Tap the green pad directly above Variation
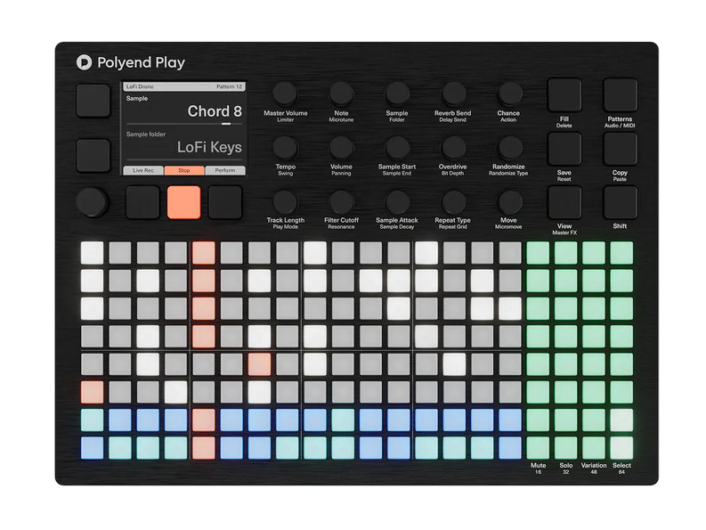Screen dimensions: 706x530 [x=594, y=448]
